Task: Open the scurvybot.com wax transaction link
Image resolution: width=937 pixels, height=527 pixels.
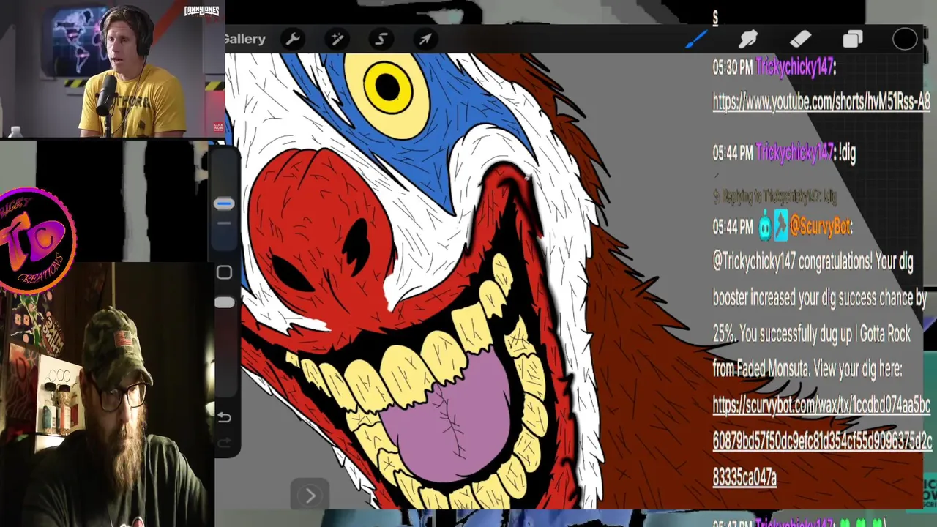Action: (x=822, y=441)
